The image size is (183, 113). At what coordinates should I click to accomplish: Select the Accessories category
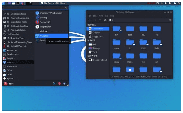click(19, 50)
